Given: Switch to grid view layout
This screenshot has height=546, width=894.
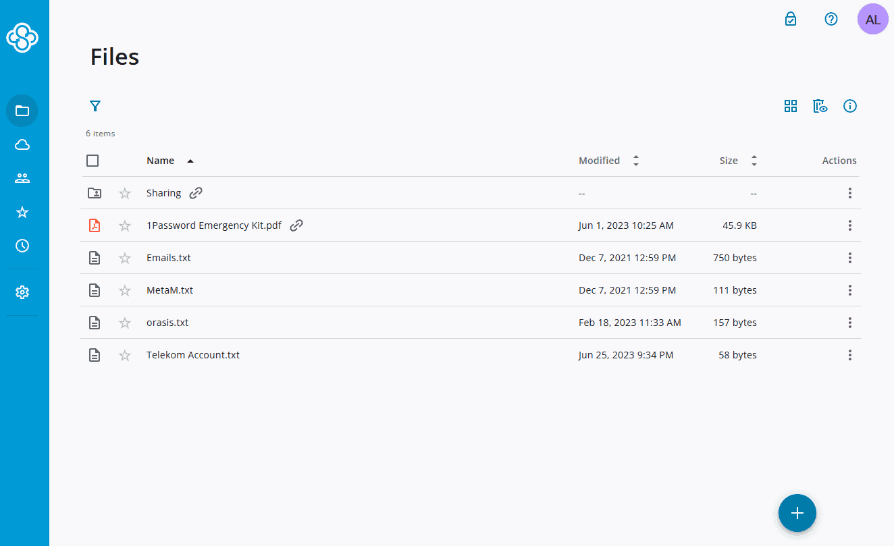Looking at the screenshot, I should tap(791, 106).
